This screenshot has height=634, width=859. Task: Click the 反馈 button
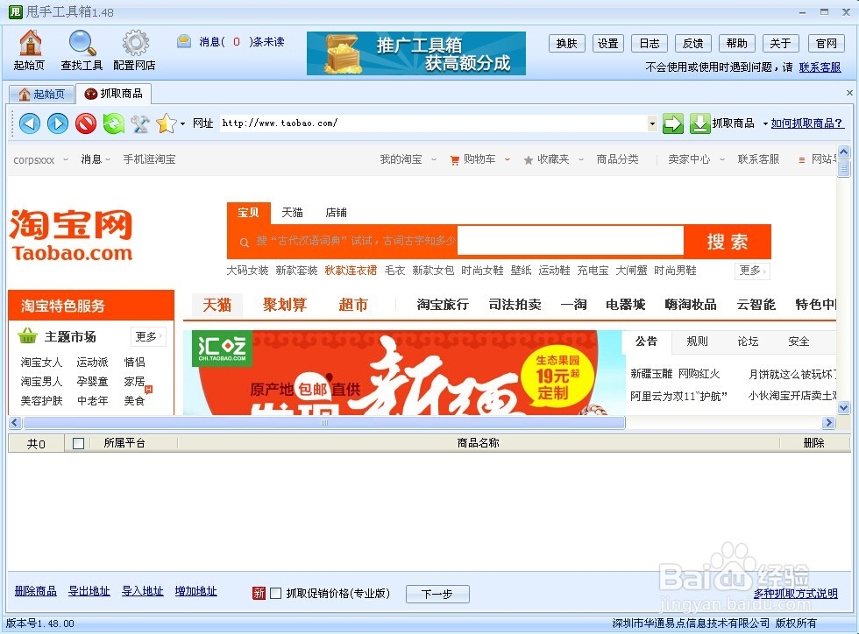(693, 43)
